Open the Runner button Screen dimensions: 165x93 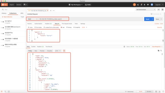click(19, 5)
